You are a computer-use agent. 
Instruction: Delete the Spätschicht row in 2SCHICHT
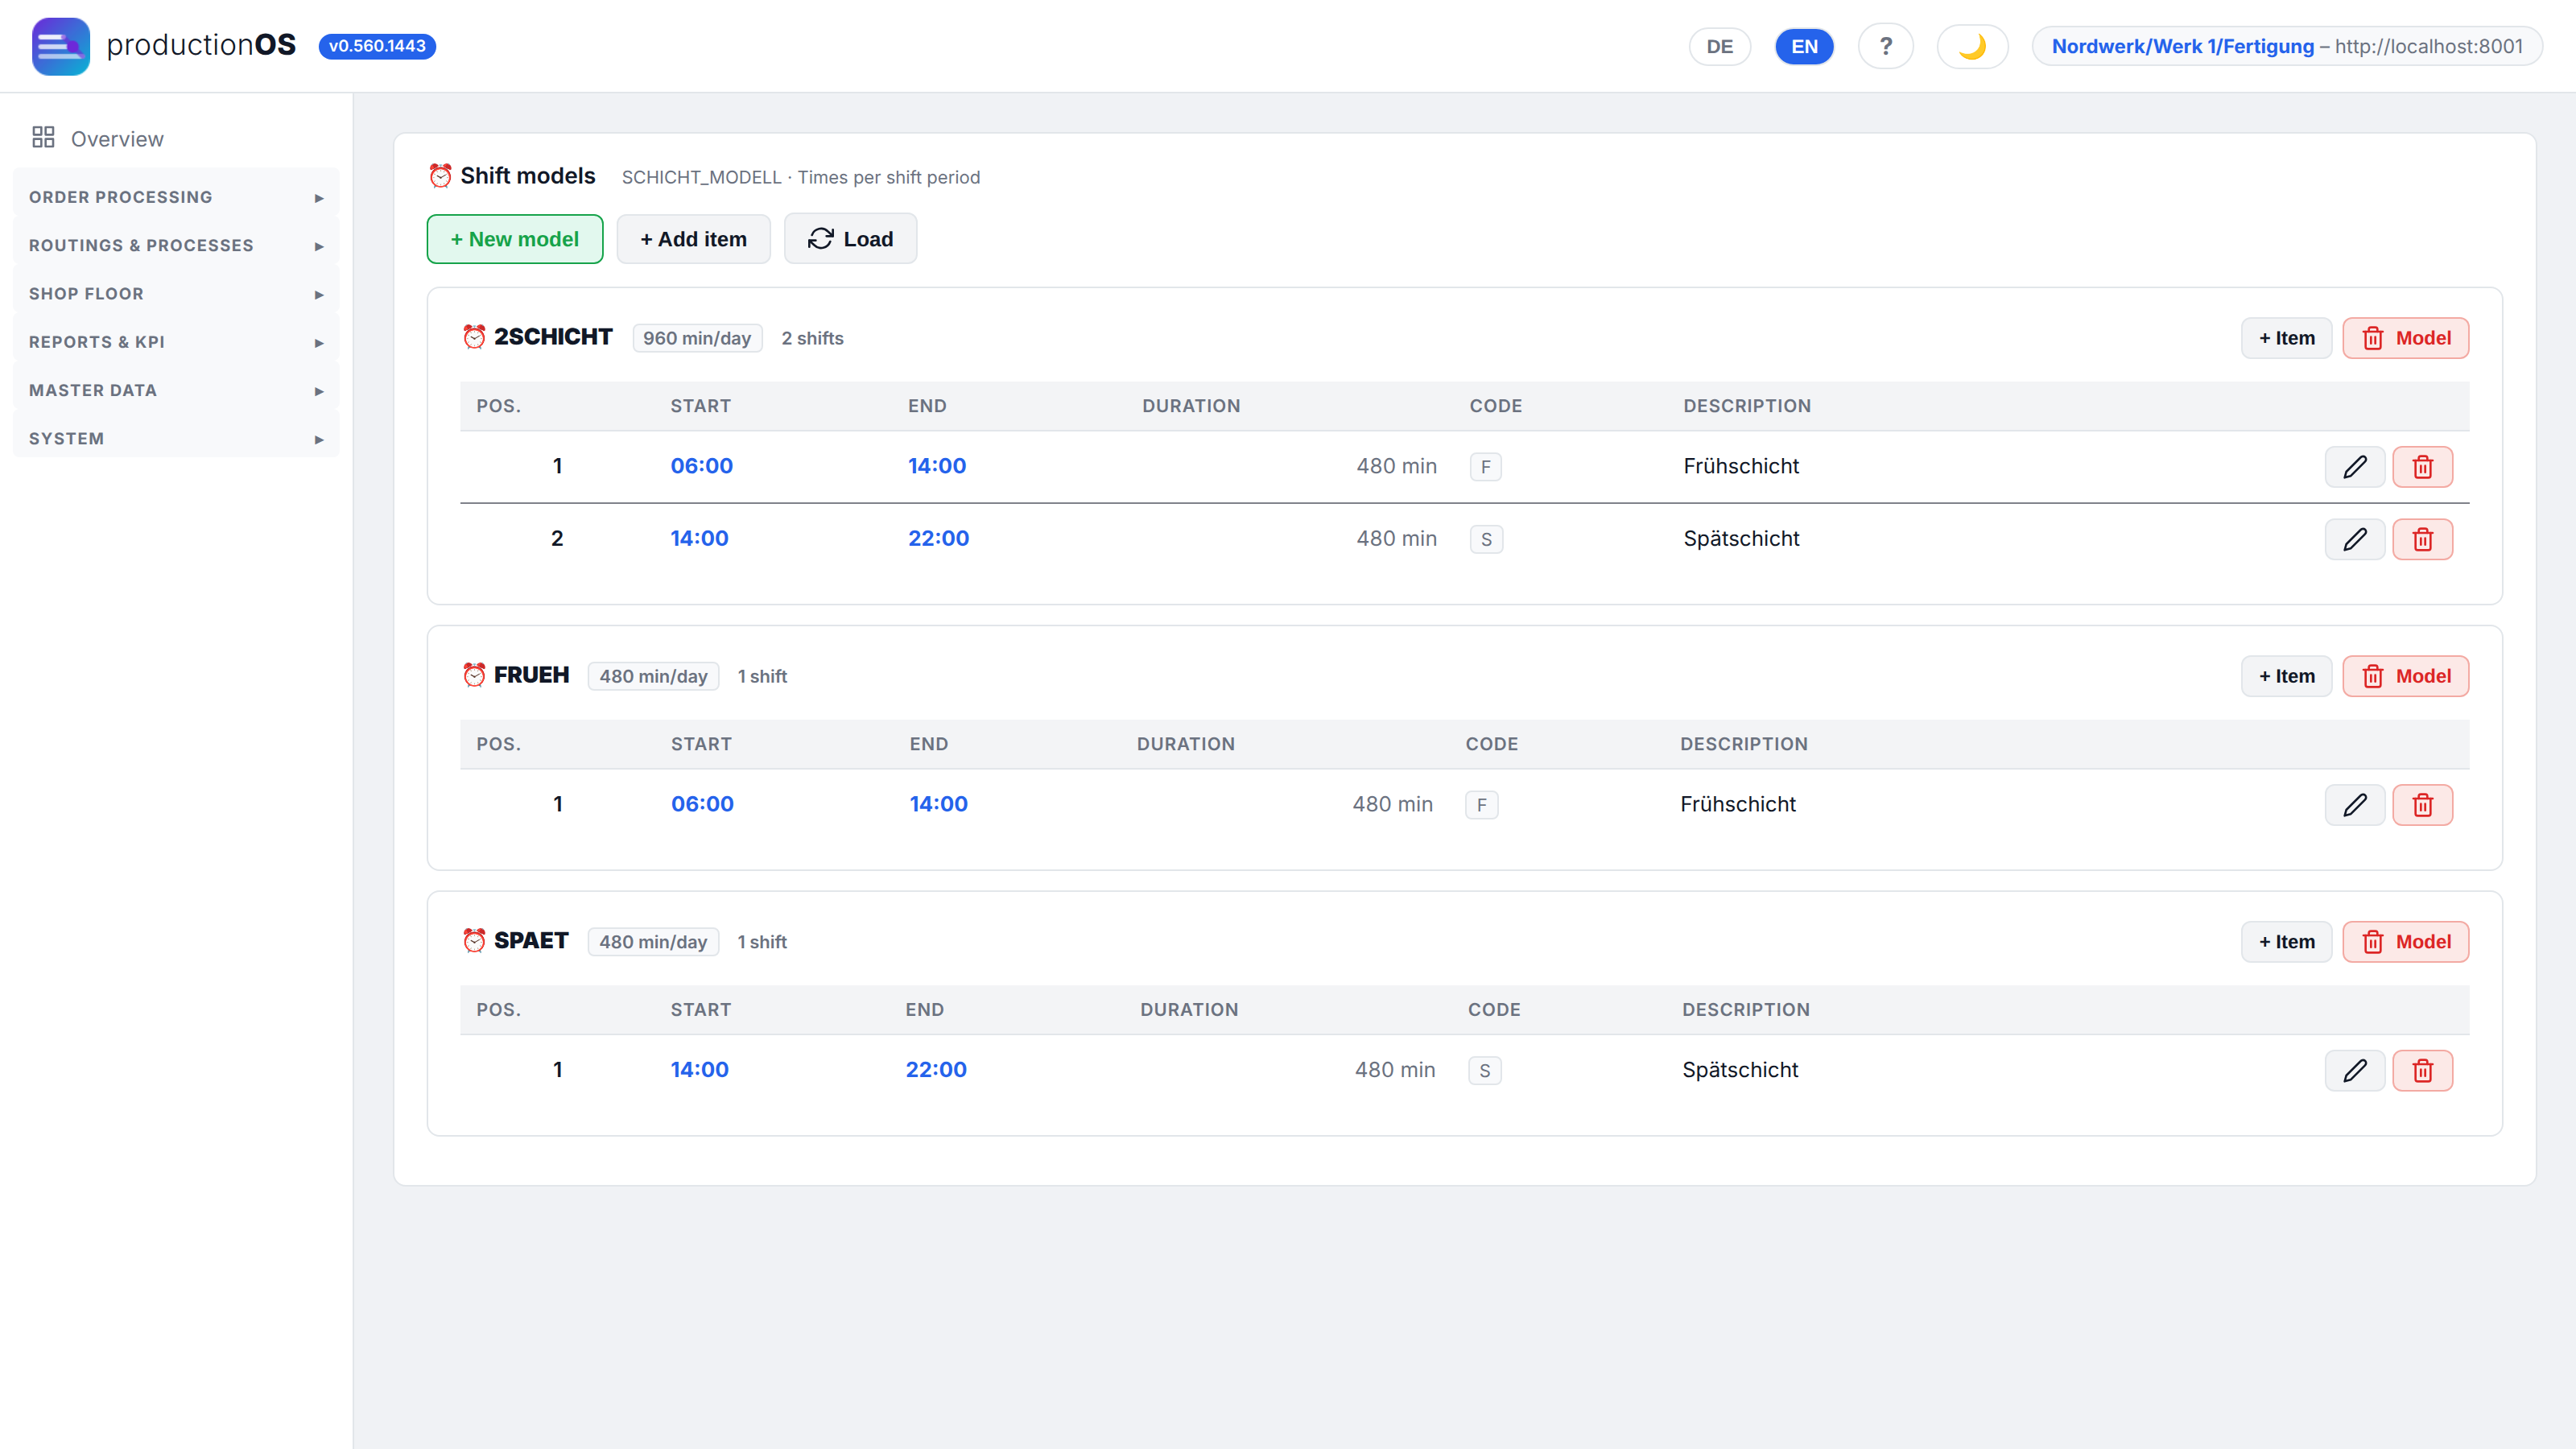(x=2422, y=539)
